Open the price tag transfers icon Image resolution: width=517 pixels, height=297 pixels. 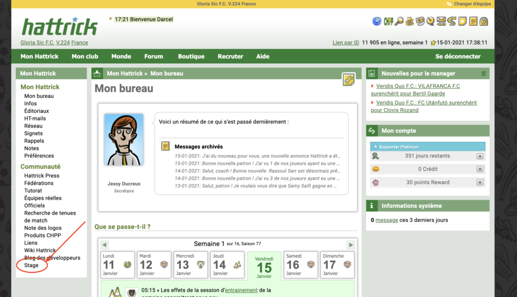pos(420,21)
